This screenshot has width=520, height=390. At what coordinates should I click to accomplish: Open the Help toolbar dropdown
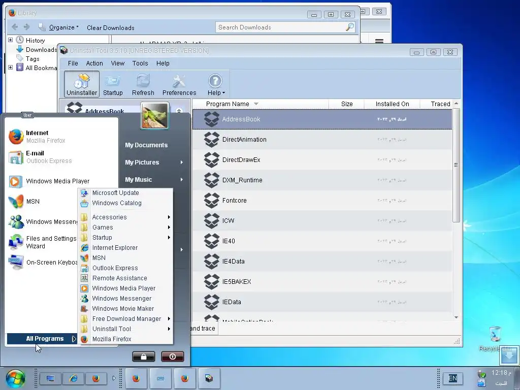[215, 84]
